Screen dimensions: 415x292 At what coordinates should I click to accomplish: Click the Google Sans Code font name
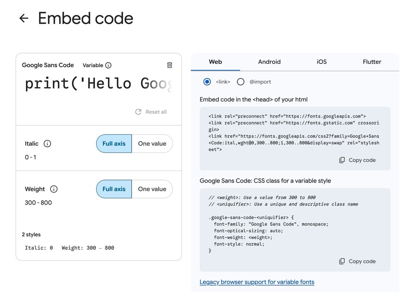pos(48,65)
